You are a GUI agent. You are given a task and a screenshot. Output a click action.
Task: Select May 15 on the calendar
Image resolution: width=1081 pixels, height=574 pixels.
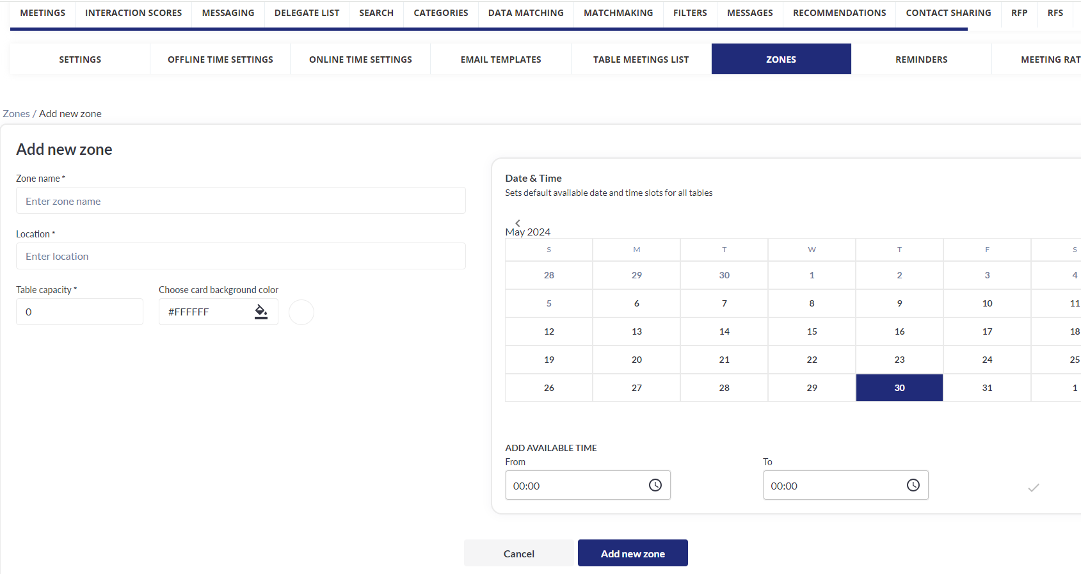[812, 331]
